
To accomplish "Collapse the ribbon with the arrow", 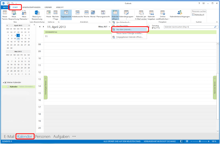I will (217, 22).
